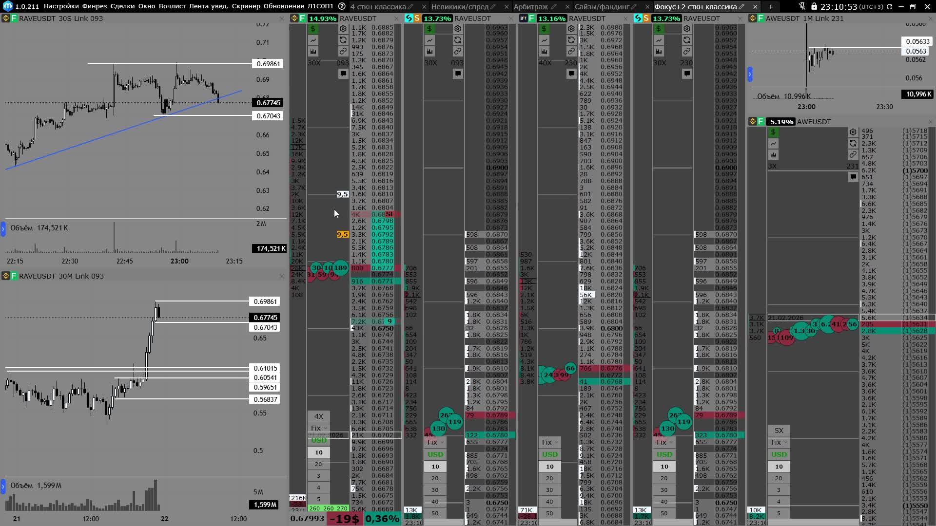The image size is (936, 526).
Task: Click refresh icon in first RAVEUSDT orderbook
Action: (x=343, y=40)
